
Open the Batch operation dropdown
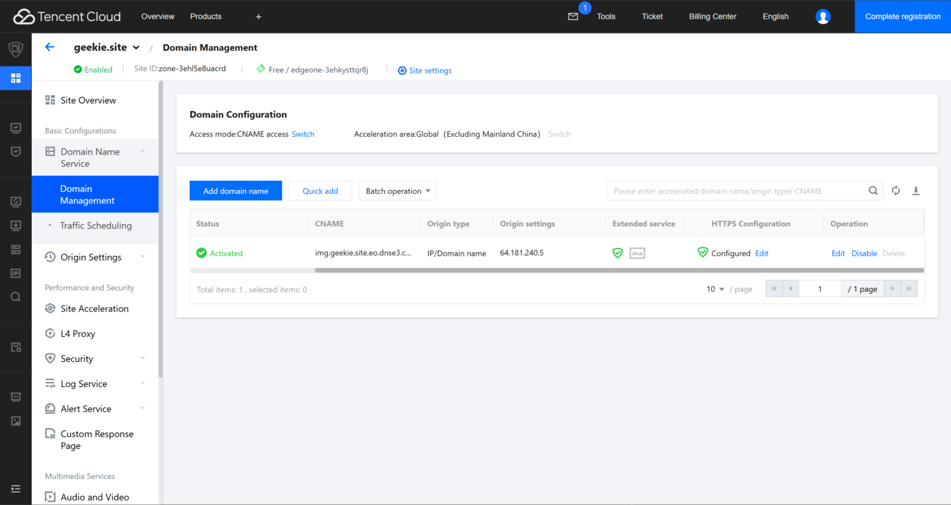point(398,191)
